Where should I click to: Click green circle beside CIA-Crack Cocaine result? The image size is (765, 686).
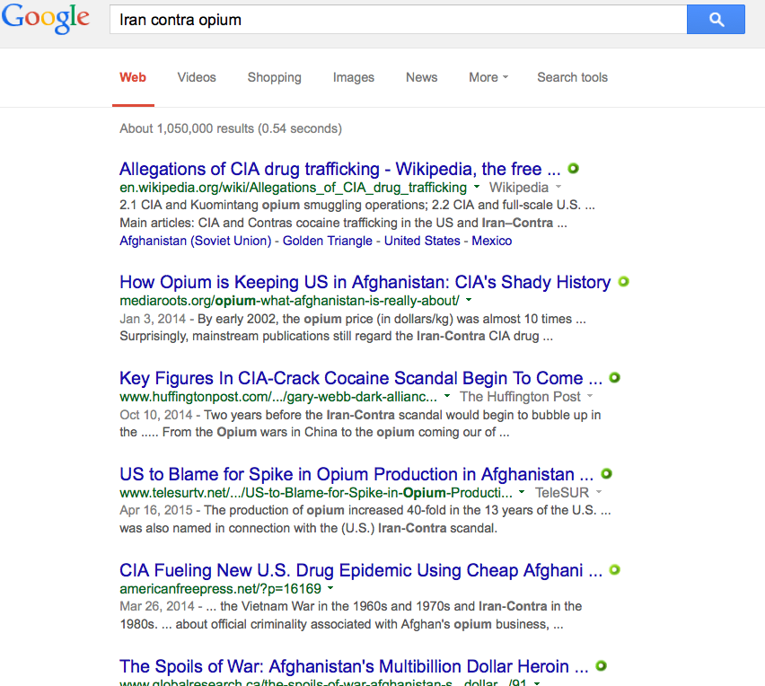tap(615, 378)
